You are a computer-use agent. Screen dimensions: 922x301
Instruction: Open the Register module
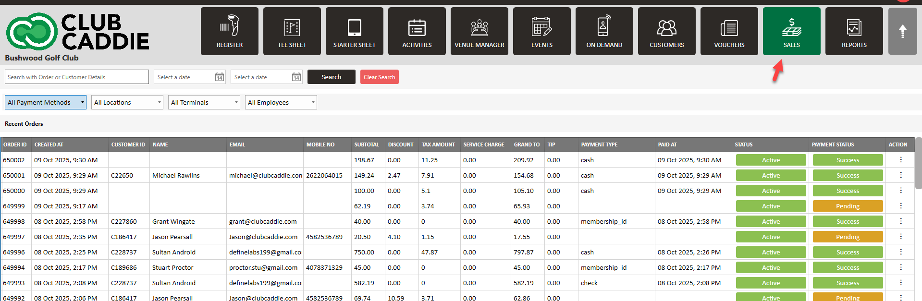coord(229,31)
